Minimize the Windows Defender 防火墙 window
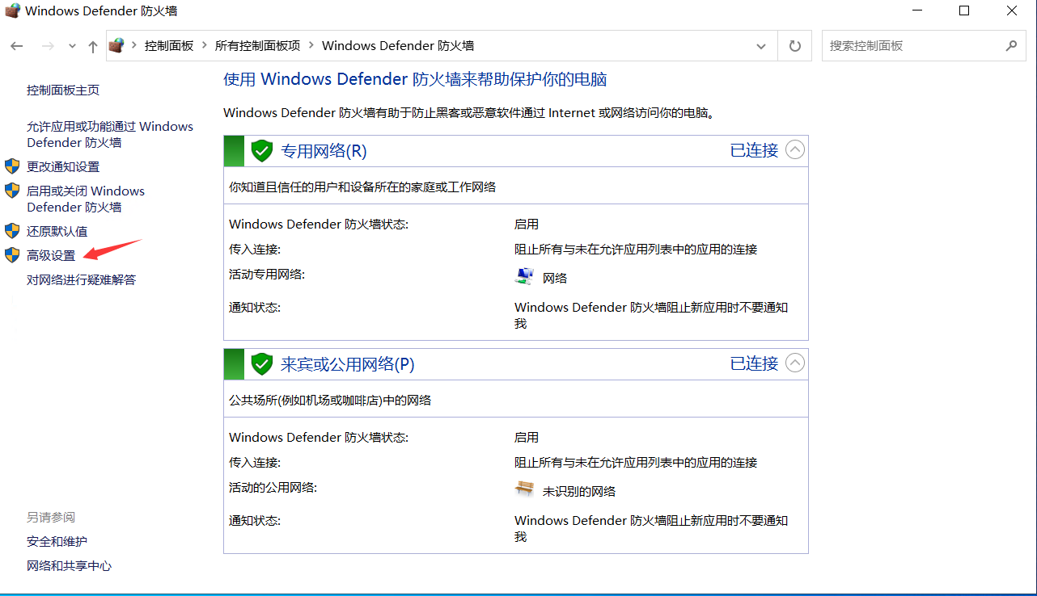Image resolution: width=1037 pixels, height=596 pixels. (x=916, y=10)
